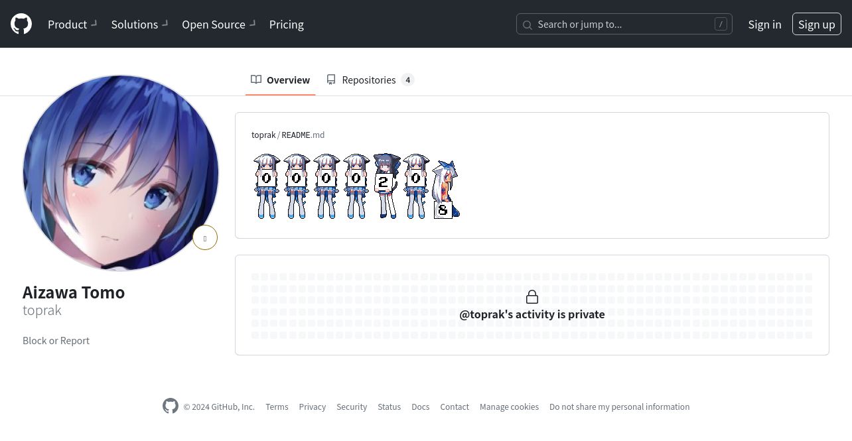
Task: Click the GitHub mark in the footer
Action: pyautogui.click(x=171, y=406)
